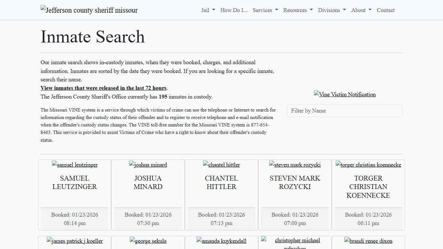
Task: Click Brandi Renee Dixon's photo
Action: [x=368, y=241]
